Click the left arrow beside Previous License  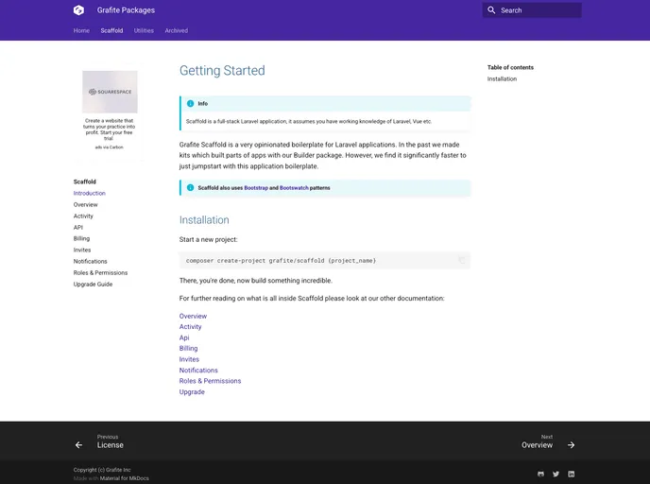tap(78, 445)
